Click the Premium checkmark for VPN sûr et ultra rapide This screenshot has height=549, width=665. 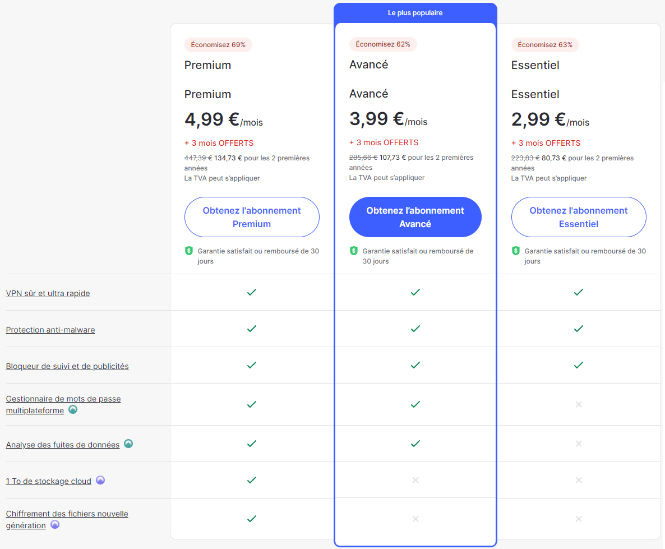[252, 292]
